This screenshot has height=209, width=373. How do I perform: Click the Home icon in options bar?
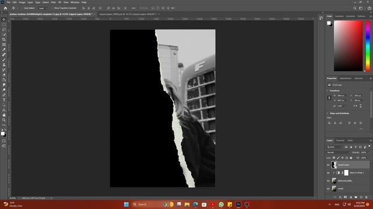[x=5, y=8]
